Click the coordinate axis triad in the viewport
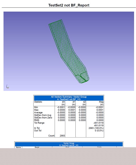 pyautogui.click(x=8, y=87)
